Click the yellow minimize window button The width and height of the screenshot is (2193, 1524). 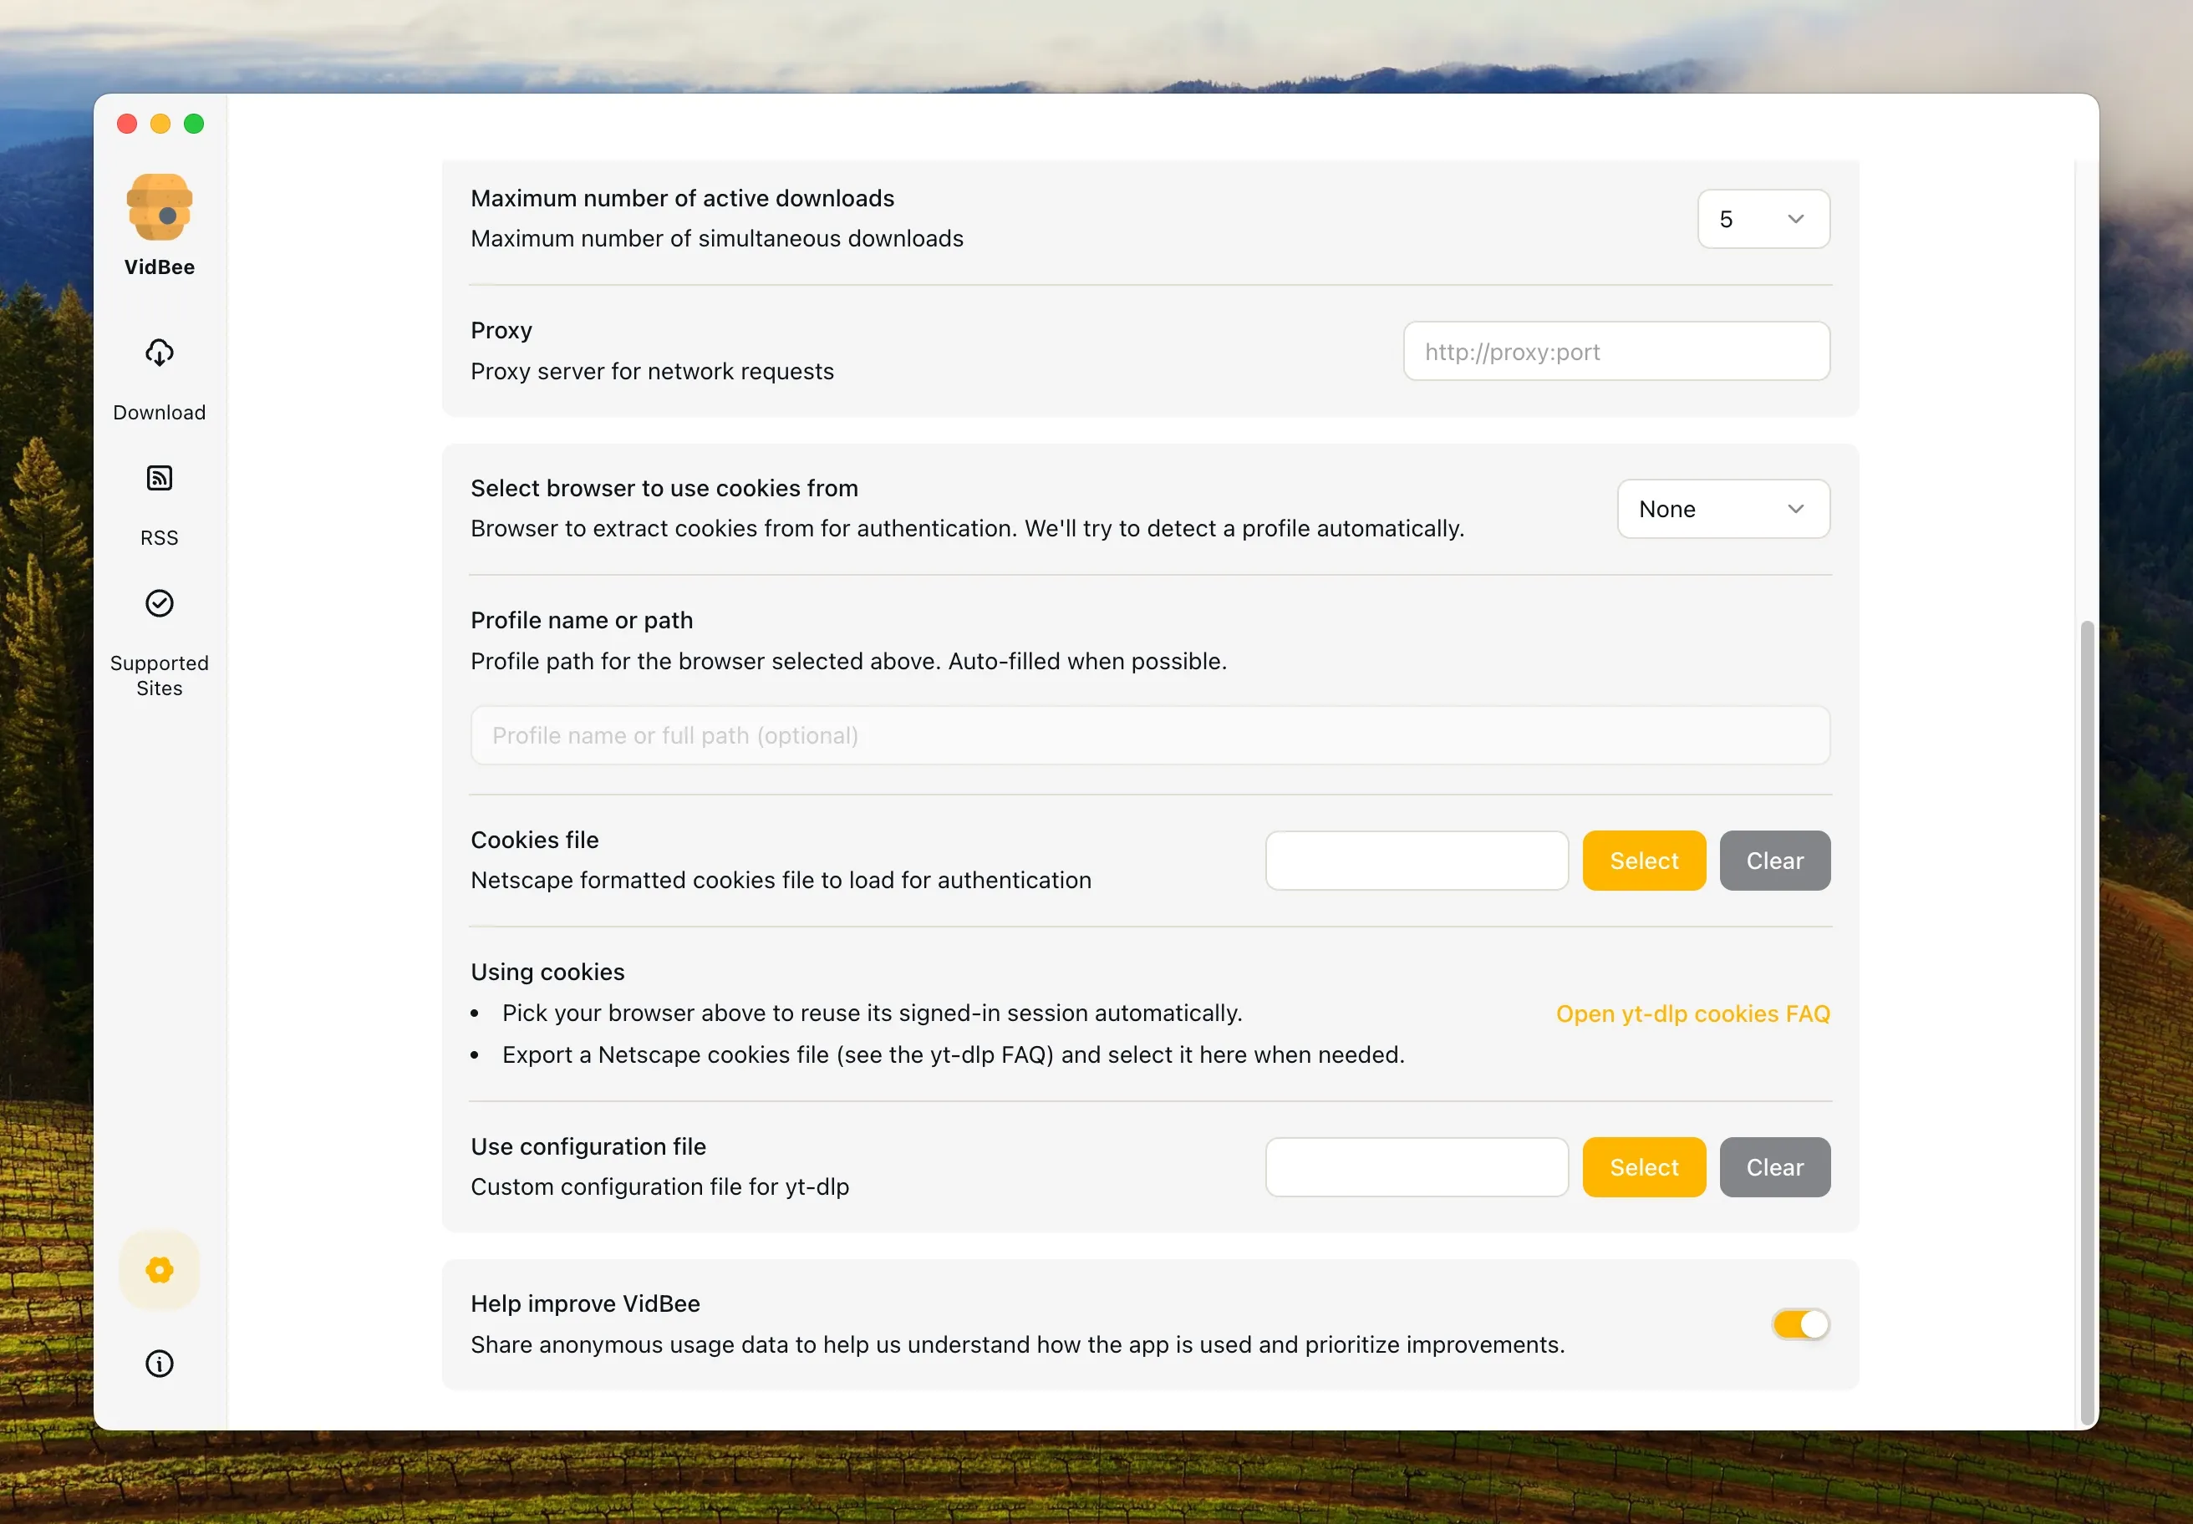[x=160, y=124]
